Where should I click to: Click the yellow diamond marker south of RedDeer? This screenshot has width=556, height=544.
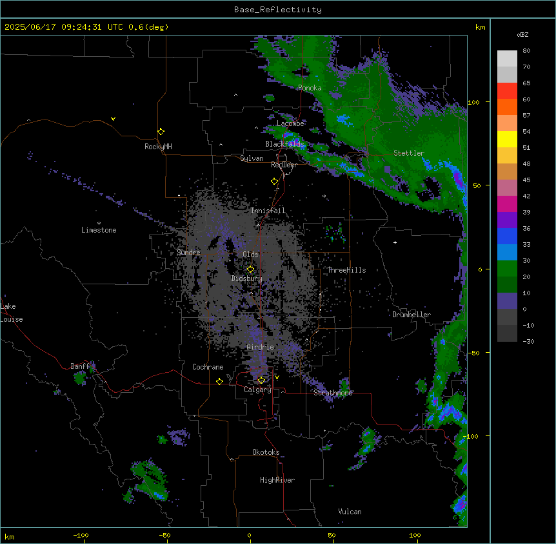[274, 182]
